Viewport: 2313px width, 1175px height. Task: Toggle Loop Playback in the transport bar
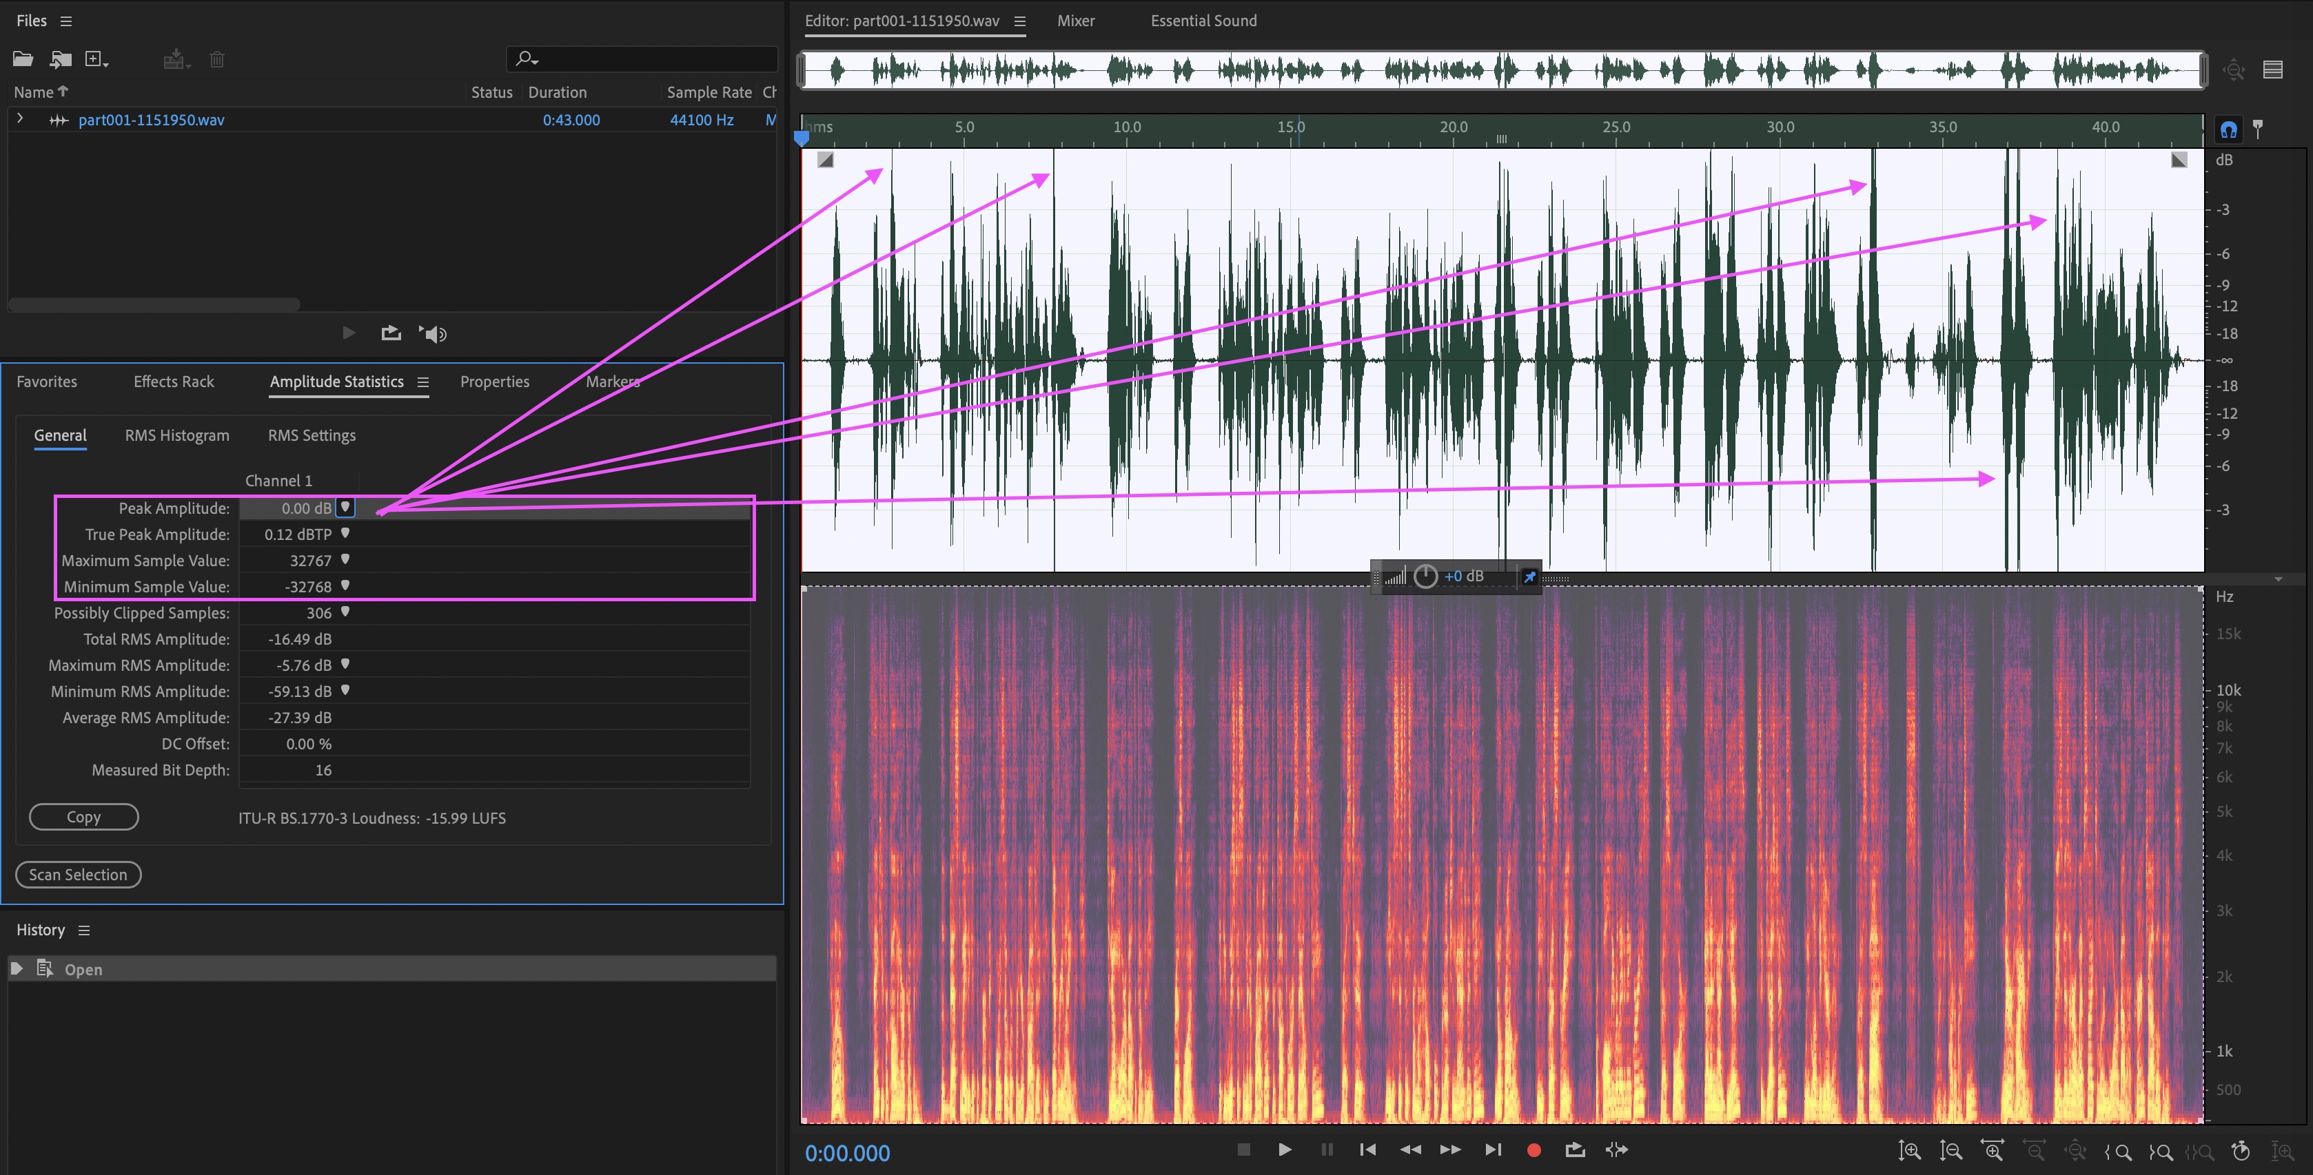click(1575, 1150)
